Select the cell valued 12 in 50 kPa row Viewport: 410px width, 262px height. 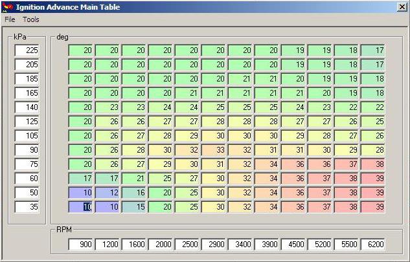(x=108, y=193)
